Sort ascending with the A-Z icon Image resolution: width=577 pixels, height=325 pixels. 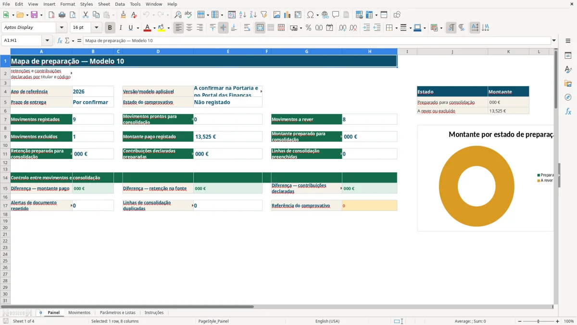pos(242,15)
